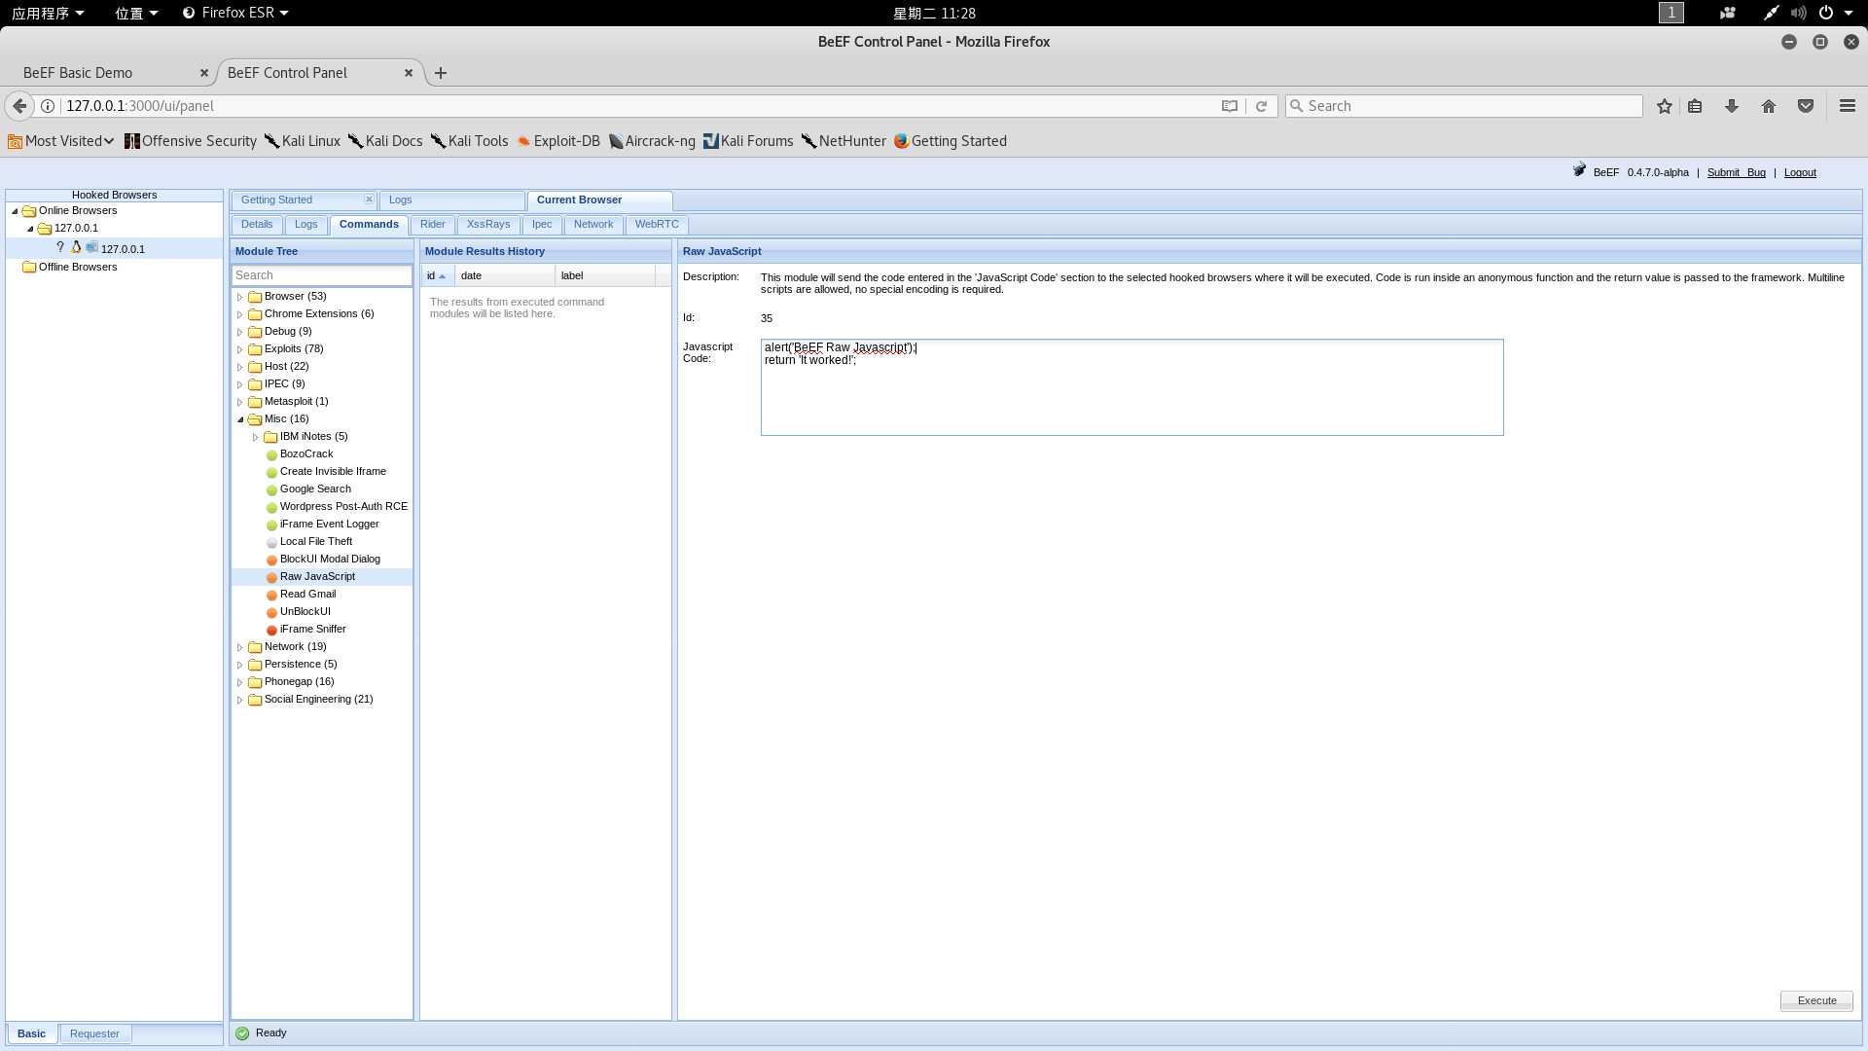
Task: Open the Logs main tab
Action: [x=450, y=200]
